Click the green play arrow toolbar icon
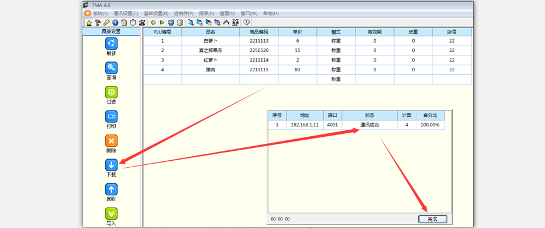The image size is (545, 228). tap(162, 23)
